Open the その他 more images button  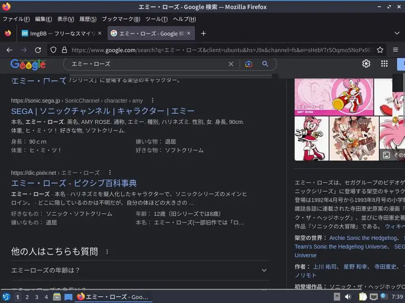coord(392,155)
